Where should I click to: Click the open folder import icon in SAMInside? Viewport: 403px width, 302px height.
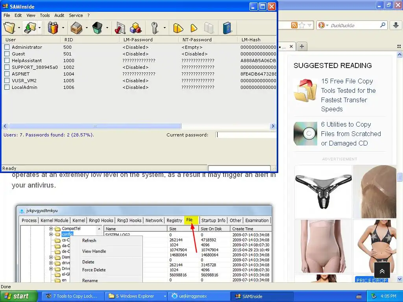pos(9,28)
